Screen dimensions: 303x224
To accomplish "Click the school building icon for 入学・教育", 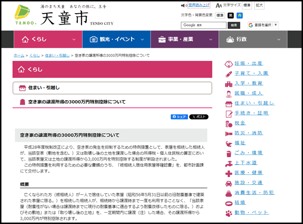I will [x=229, y=84].
